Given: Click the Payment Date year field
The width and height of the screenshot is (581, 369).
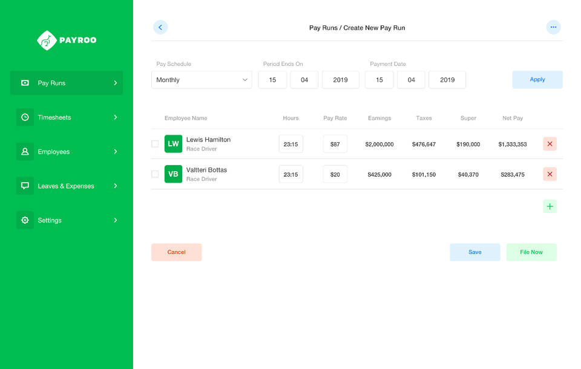Looking at the screenshot, I should pos(447,80).
